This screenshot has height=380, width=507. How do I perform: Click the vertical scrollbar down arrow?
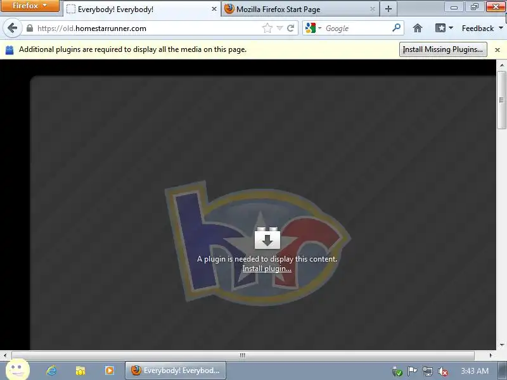click(501, 345)
